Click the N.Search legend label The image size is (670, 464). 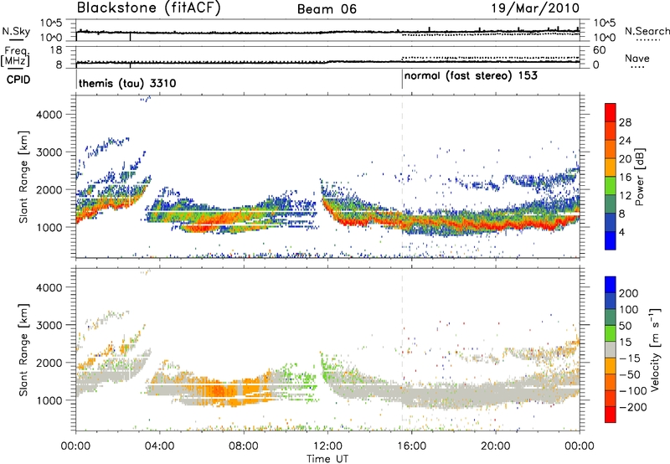(647, 31)
